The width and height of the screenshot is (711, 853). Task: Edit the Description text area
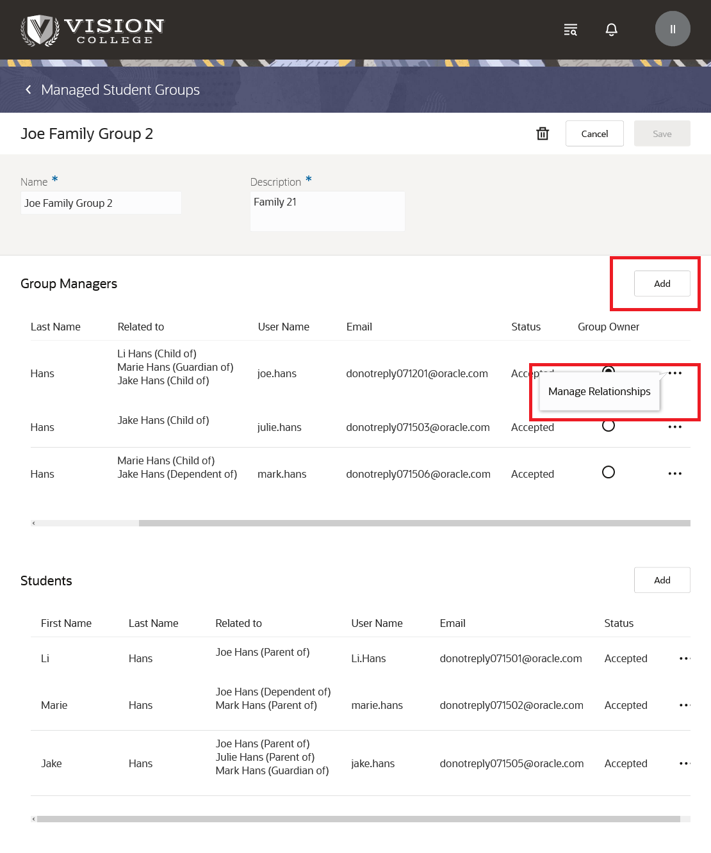[x=327, y=211]
